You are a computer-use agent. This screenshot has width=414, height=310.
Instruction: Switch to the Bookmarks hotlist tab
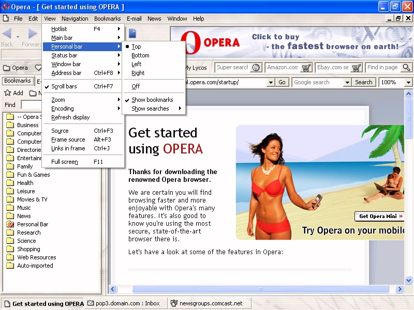(18, 81)
